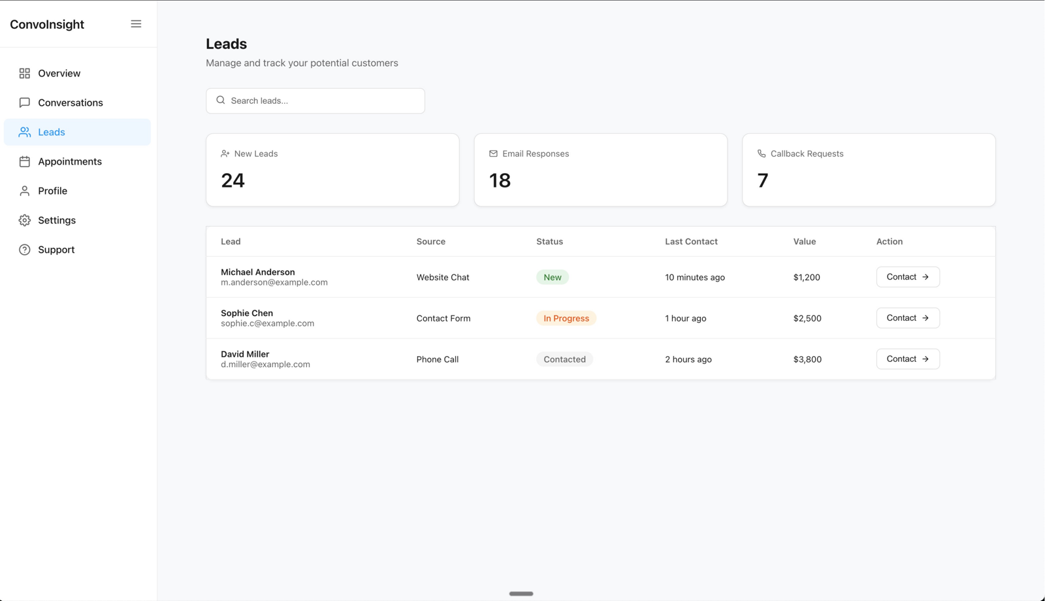Click the bottom gray drag handle bar
The width and height of the screenshot is (1045, 601).
point(521,594)
